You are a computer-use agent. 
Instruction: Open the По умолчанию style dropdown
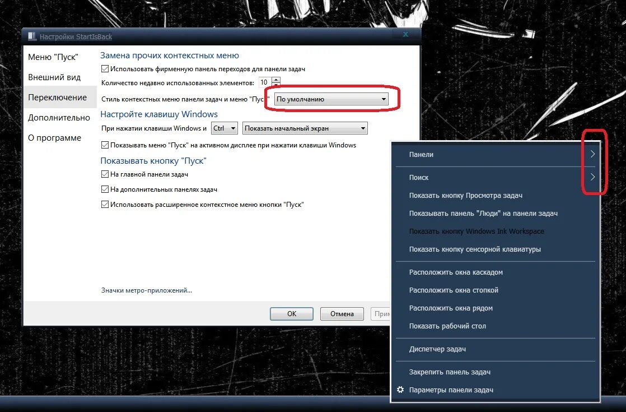[x=331, y=99]
